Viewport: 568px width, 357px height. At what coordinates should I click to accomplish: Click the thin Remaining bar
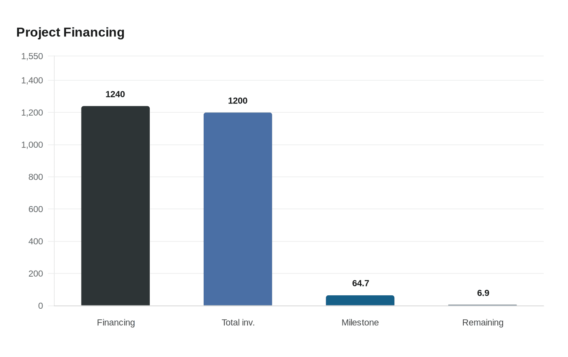[482, 305]
